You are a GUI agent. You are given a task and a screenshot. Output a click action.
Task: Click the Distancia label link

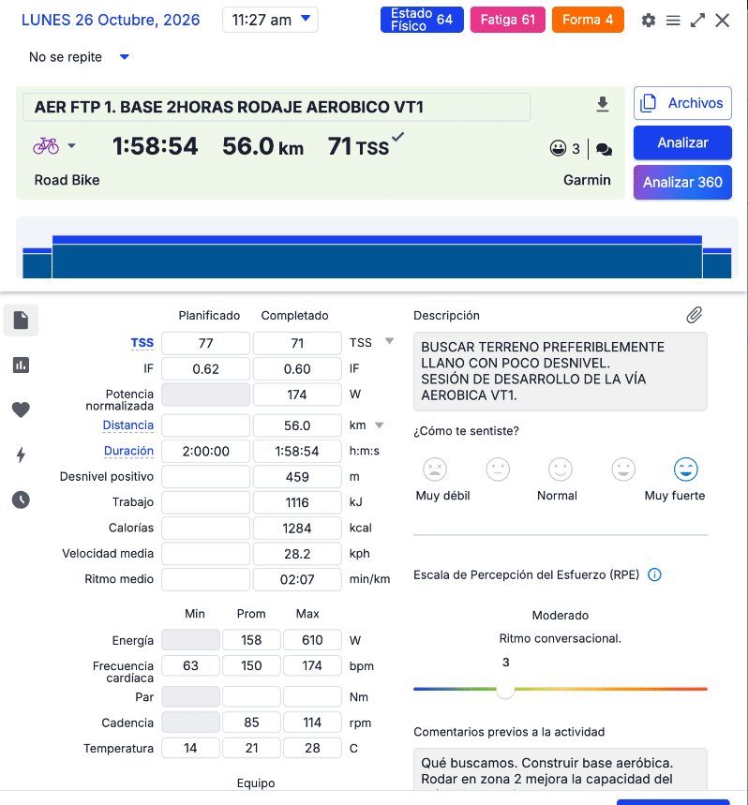[128, 425]
